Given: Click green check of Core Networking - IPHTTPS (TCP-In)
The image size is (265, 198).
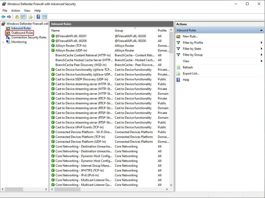Looking at the screenshot, I should 53,170.
